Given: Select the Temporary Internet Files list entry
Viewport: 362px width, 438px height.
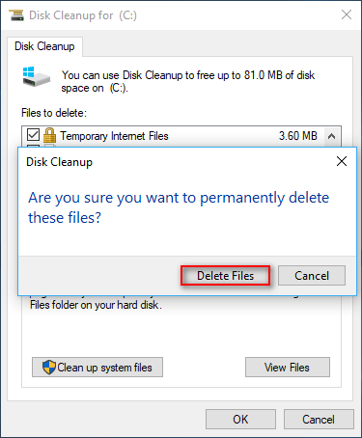Looking at the screenshot, I should pos(173,136).
